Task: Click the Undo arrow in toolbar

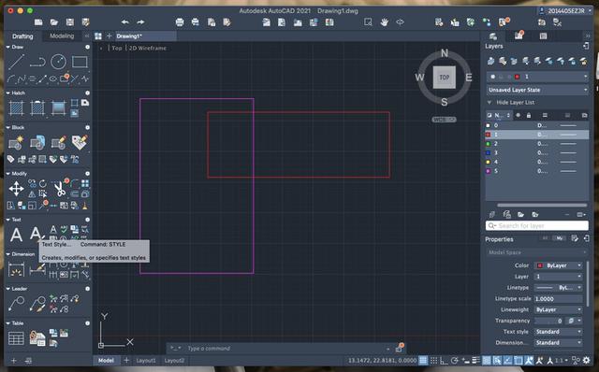Action: pos(124,22)
